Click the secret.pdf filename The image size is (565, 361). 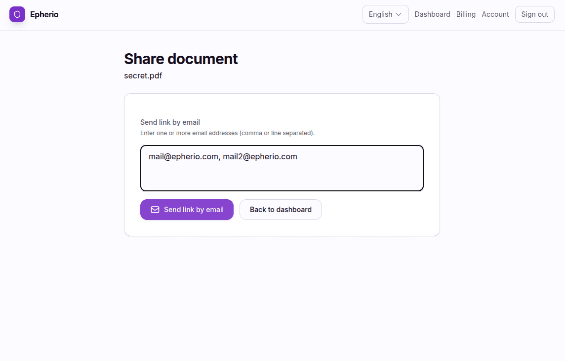click(143, 75)
